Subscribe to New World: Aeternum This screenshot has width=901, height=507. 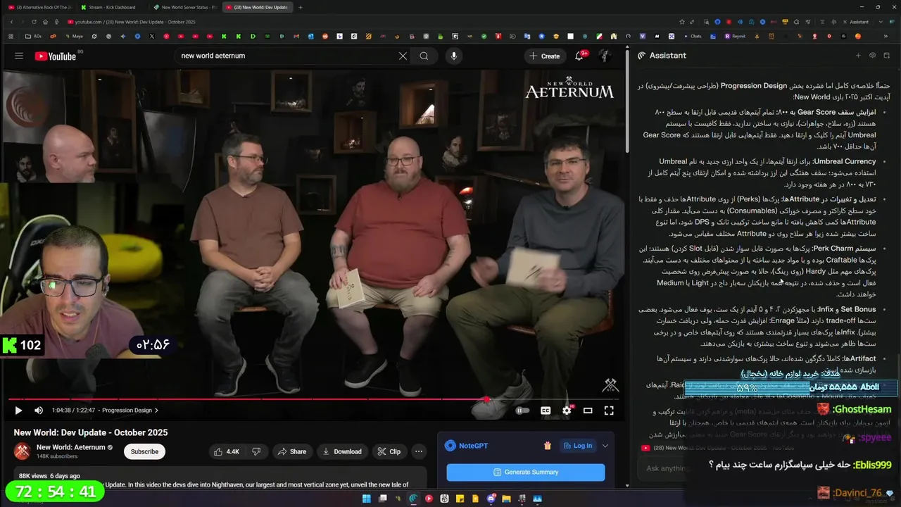tap(144, 451)
